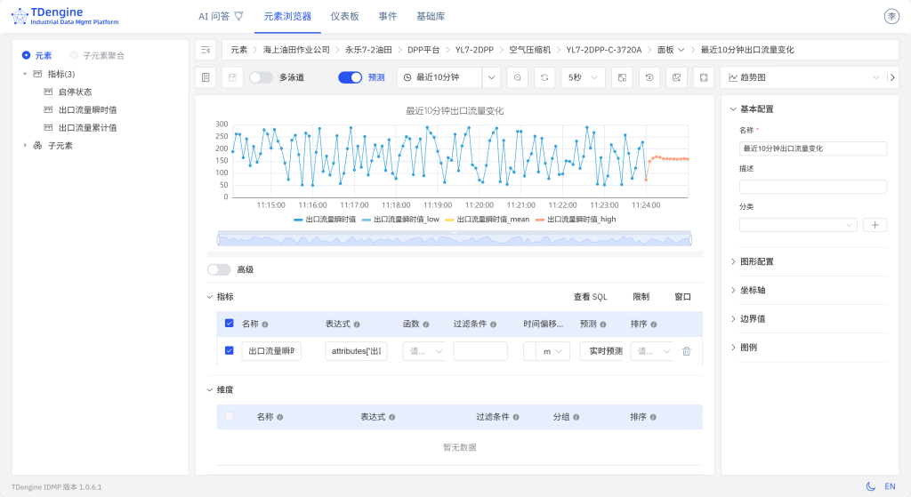The width and height of the screenshot is (911, 497).
Task: Collapse the 指标(3) tree node
Action: click(x=25, y=74)
